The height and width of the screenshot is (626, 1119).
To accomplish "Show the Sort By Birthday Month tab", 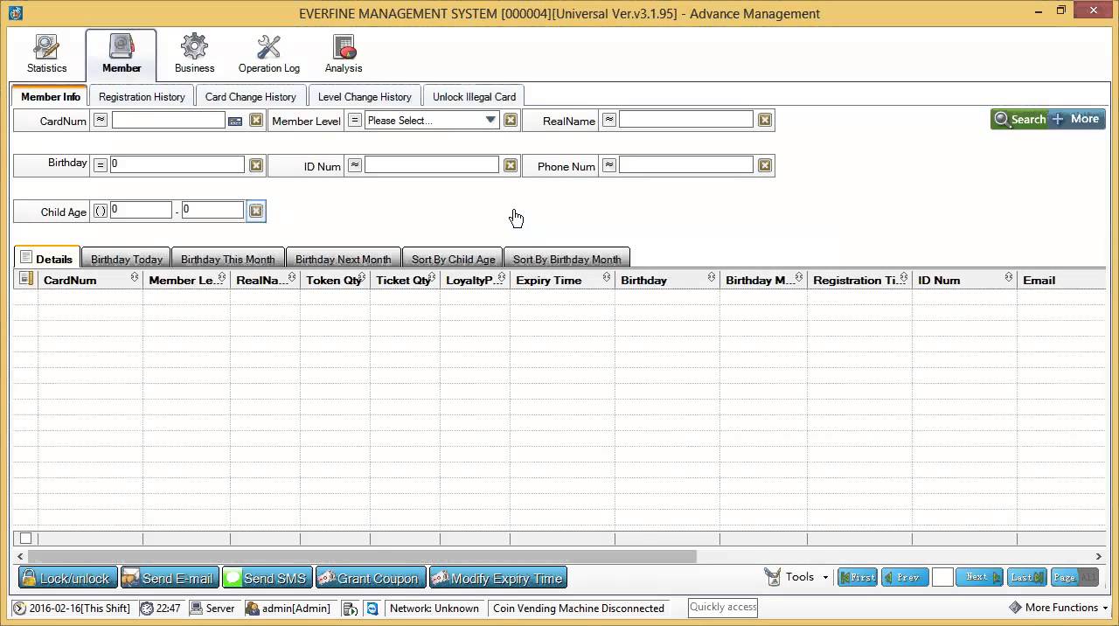I will pos(566,259).
